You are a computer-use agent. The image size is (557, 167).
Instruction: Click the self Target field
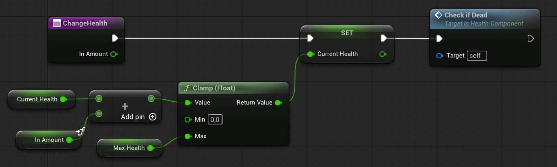[x=477, y=56]
